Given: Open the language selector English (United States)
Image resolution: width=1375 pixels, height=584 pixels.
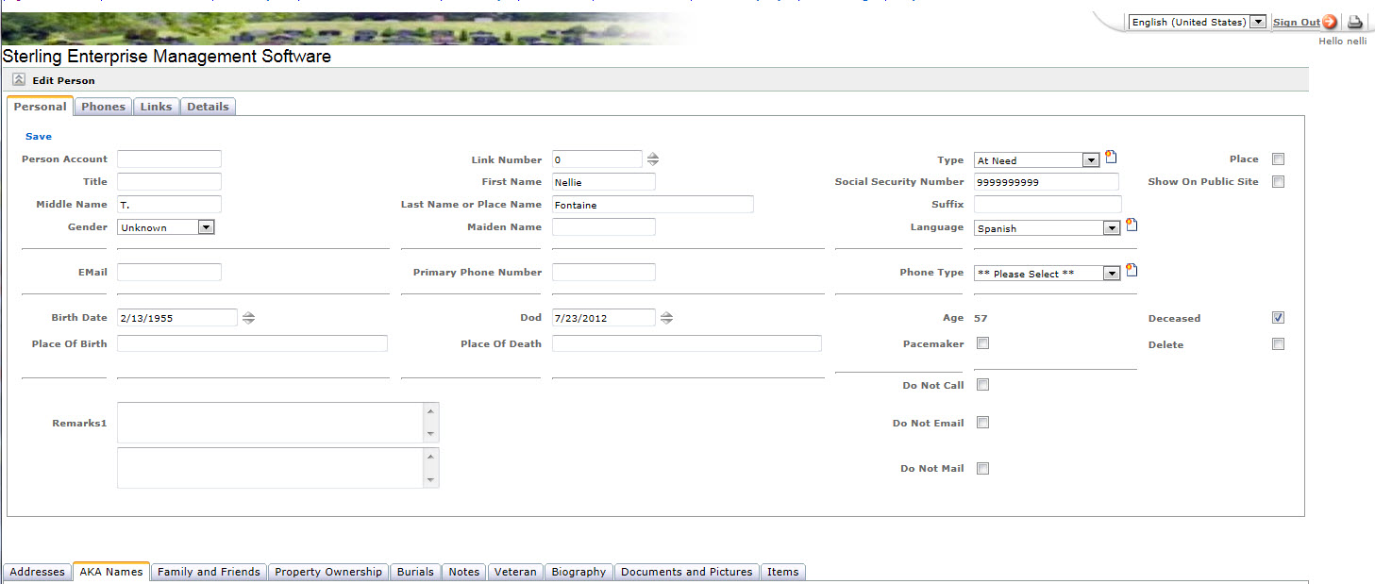Looking at the screenshot, I should click(1197, 22).
